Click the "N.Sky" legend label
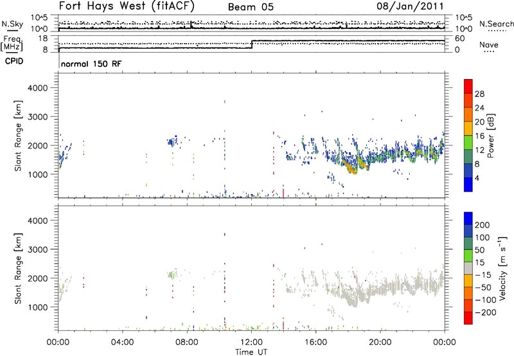 [12, 24]
